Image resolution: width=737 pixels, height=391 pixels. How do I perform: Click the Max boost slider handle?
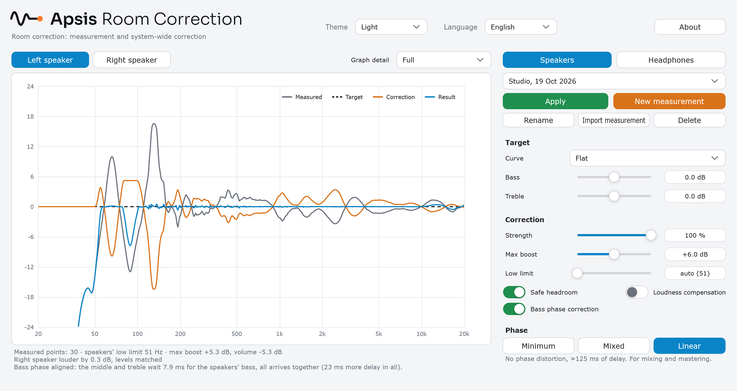point(614,254)
